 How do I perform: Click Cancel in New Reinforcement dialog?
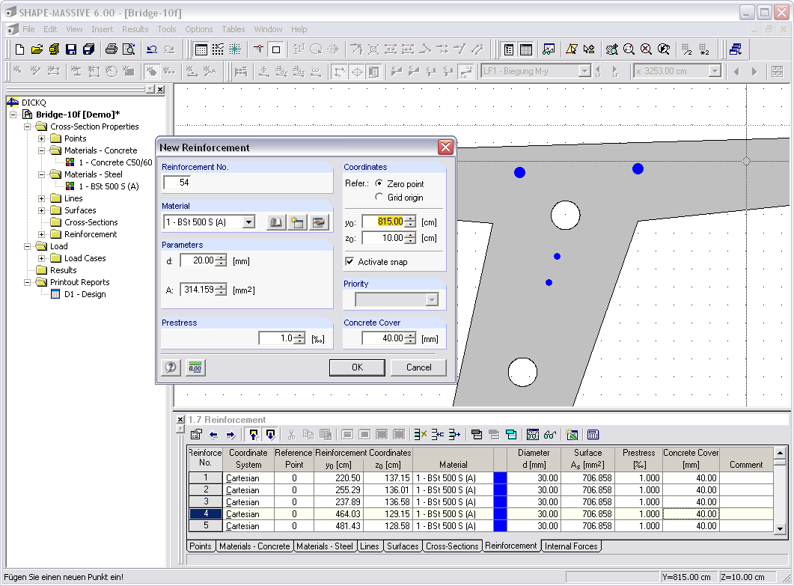click(x=419, y=367)
